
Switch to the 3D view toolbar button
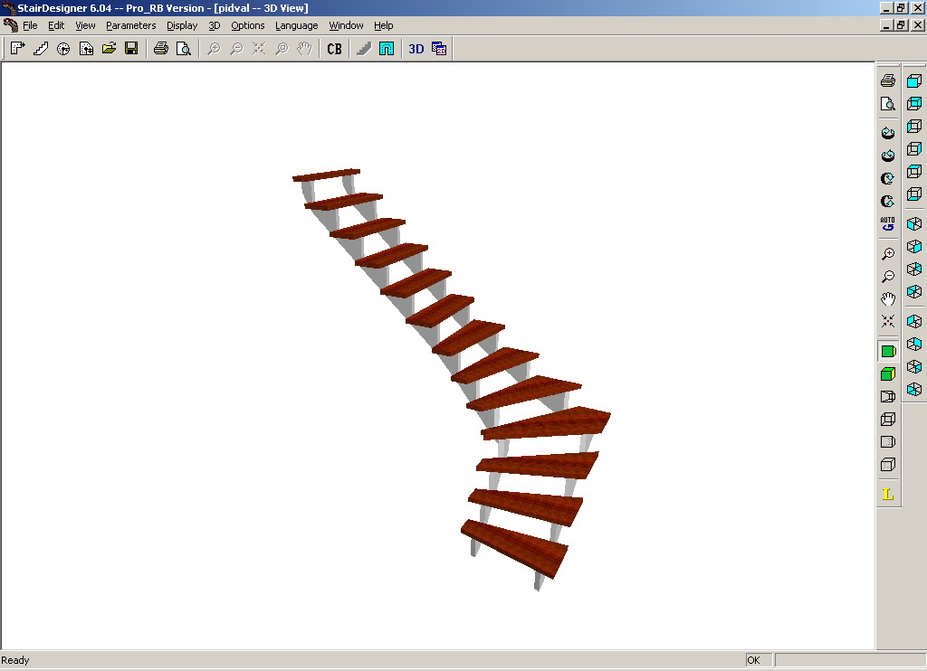416,49
